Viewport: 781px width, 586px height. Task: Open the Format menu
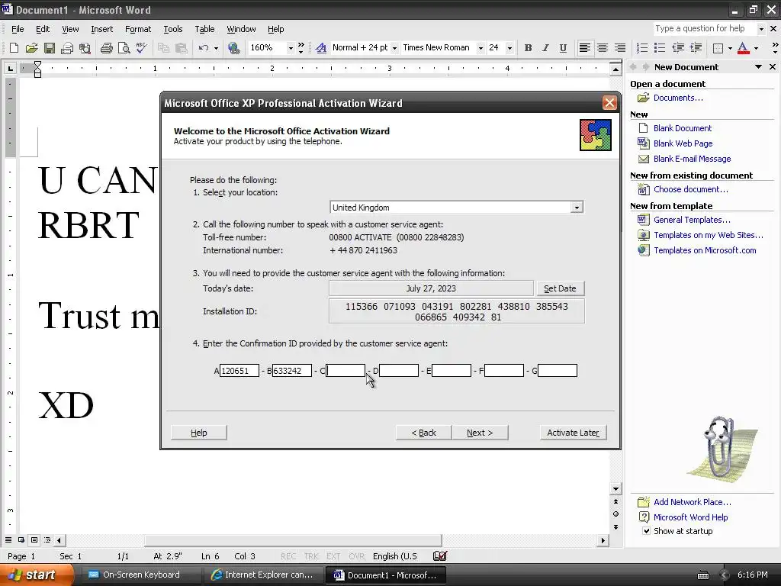(138, 29)
